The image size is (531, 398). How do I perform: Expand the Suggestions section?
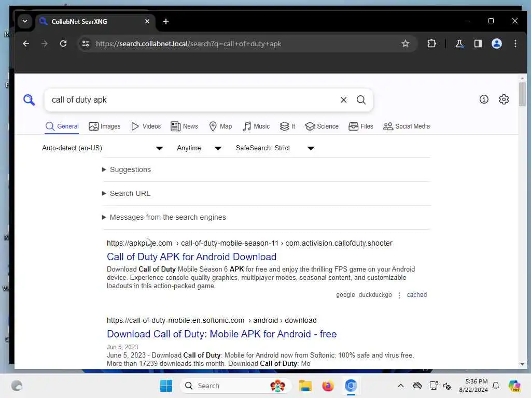127,169
